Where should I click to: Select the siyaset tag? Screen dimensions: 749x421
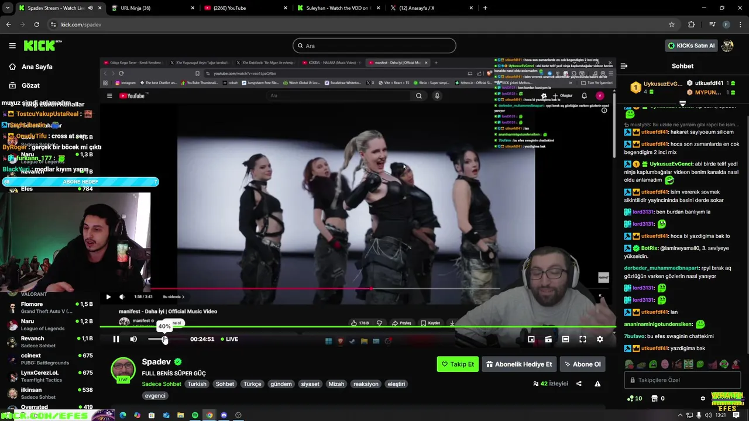[310, 384]
